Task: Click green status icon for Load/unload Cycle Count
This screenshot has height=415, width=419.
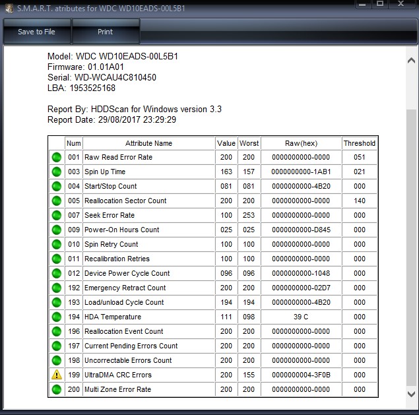Action: [57, 302]
